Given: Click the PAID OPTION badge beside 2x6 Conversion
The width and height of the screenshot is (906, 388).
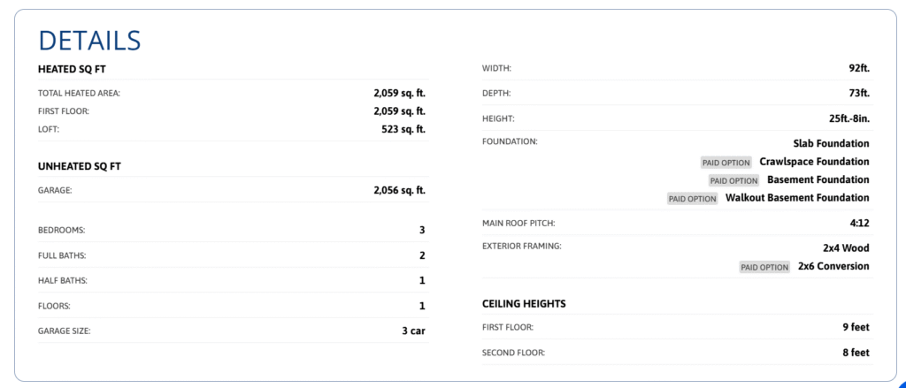Looking at the screenshot, I should [x=764, y=267].
